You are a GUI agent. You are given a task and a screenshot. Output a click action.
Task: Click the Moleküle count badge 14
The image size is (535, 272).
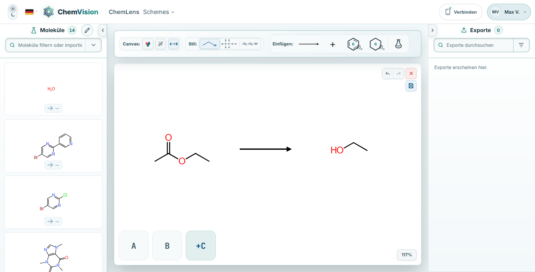click(72, 30)
